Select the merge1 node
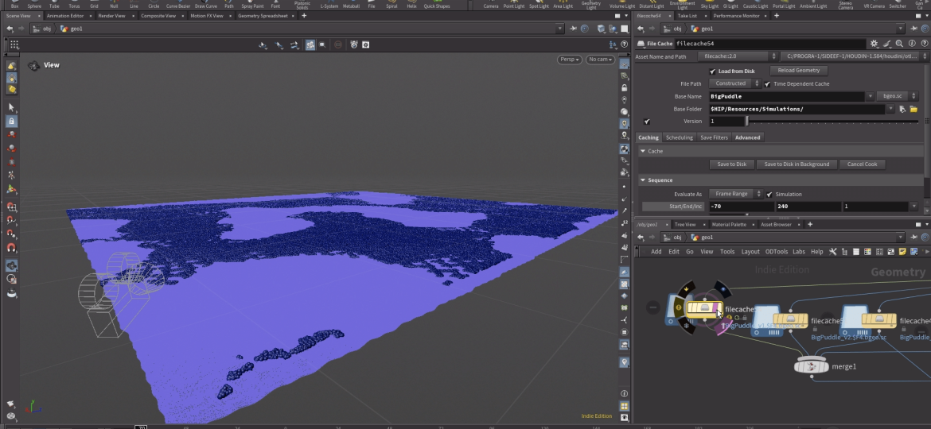The image size is (931, 429). tap(811, 366)
